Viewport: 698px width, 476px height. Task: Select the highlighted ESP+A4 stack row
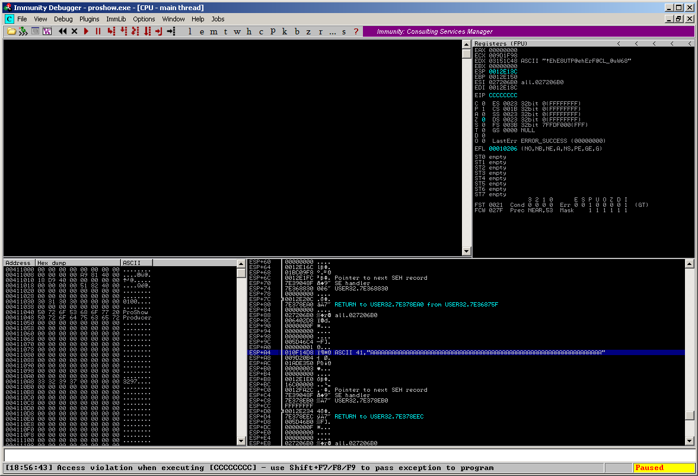(x=466, y=352)
